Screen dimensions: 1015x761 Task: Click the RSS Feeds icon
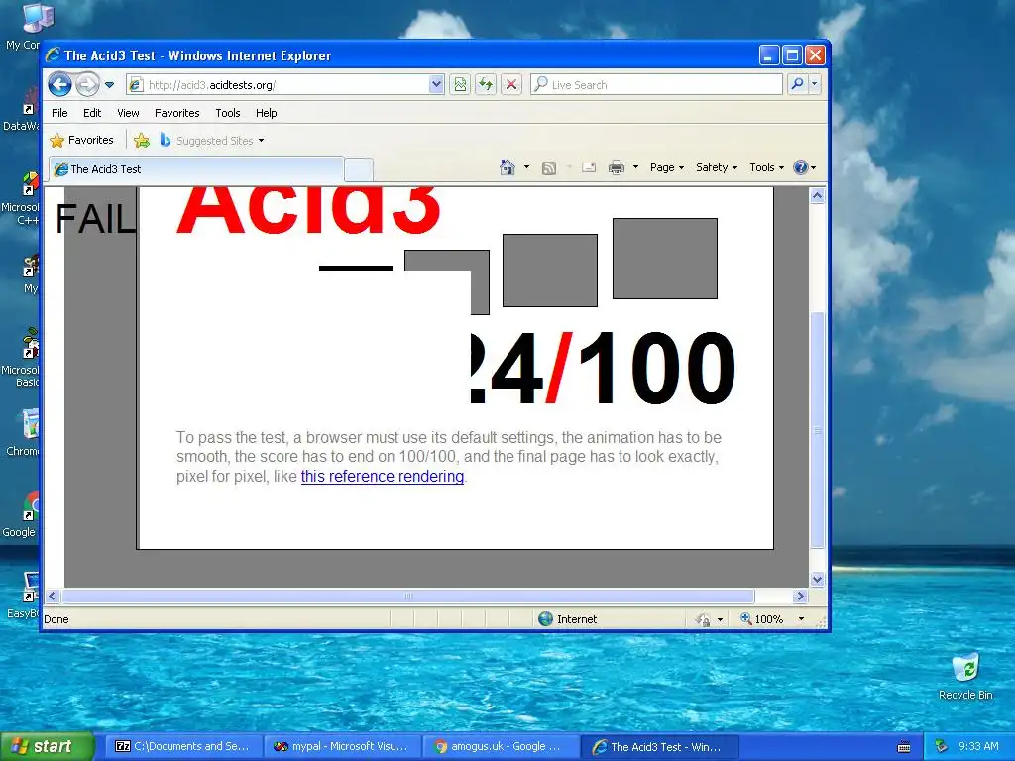549,168
